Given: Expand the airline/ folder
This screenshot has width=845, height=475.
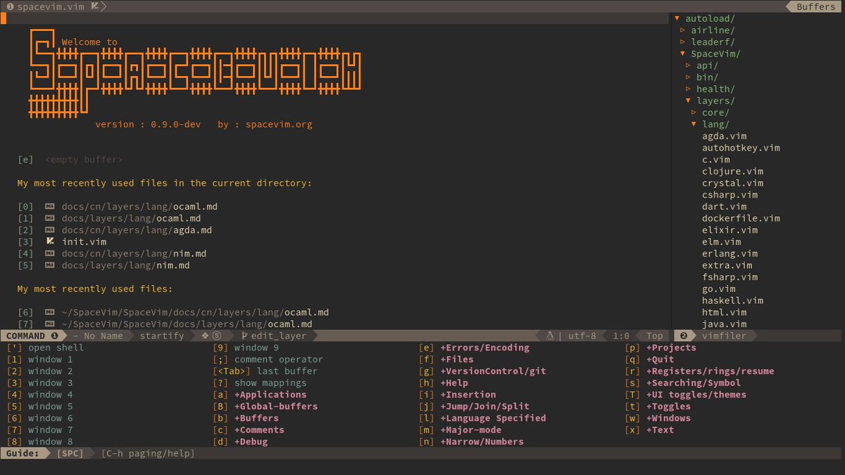Looking at the screenshot, I should [682, 30].
